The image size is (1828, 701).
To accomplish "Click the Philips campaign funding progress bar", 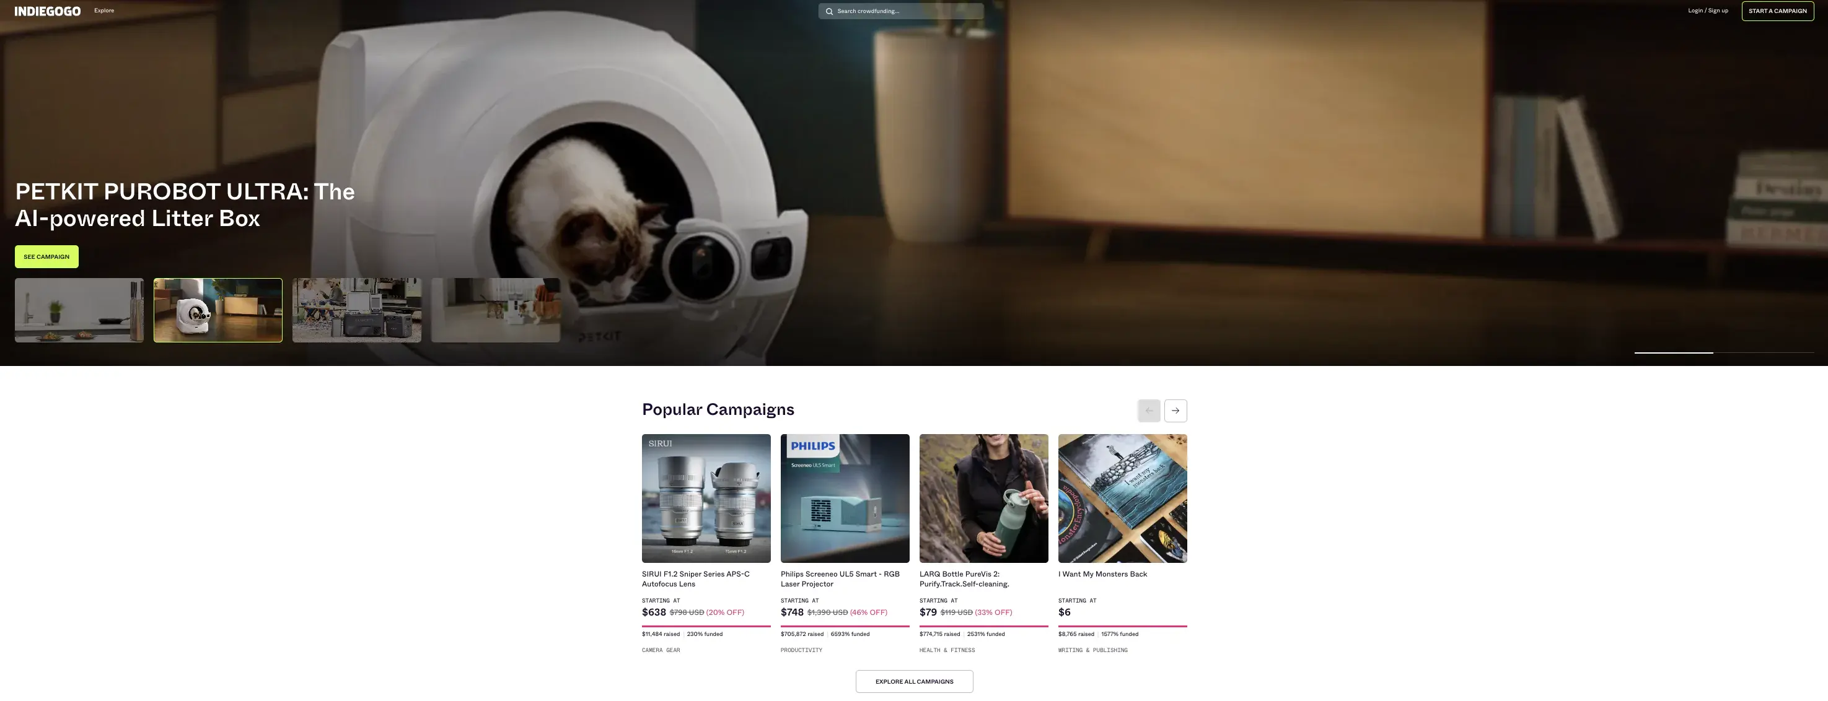I will [845, 626].
